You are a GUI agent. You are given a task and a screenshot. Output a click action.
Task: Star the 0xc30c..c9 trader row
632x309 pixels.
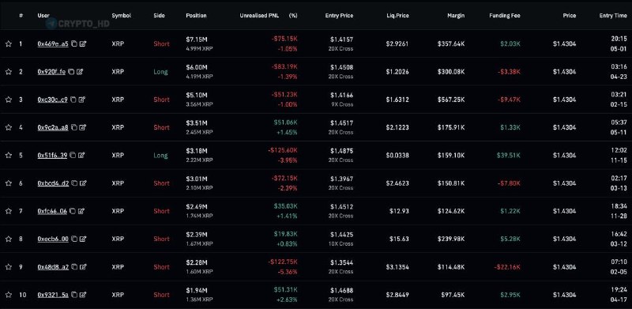point(9,100)
